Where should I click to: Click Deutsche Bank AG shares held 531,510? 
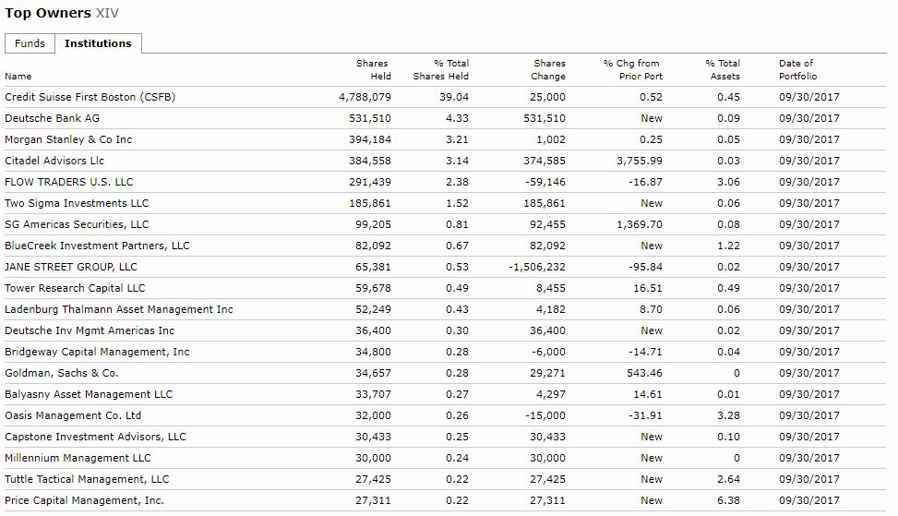[x=370, y=118]
